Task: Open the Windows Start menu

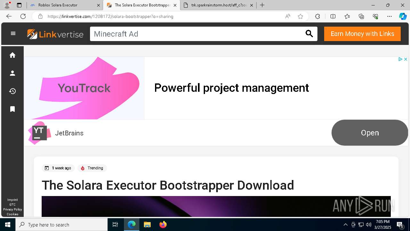Action: (8, 225)
